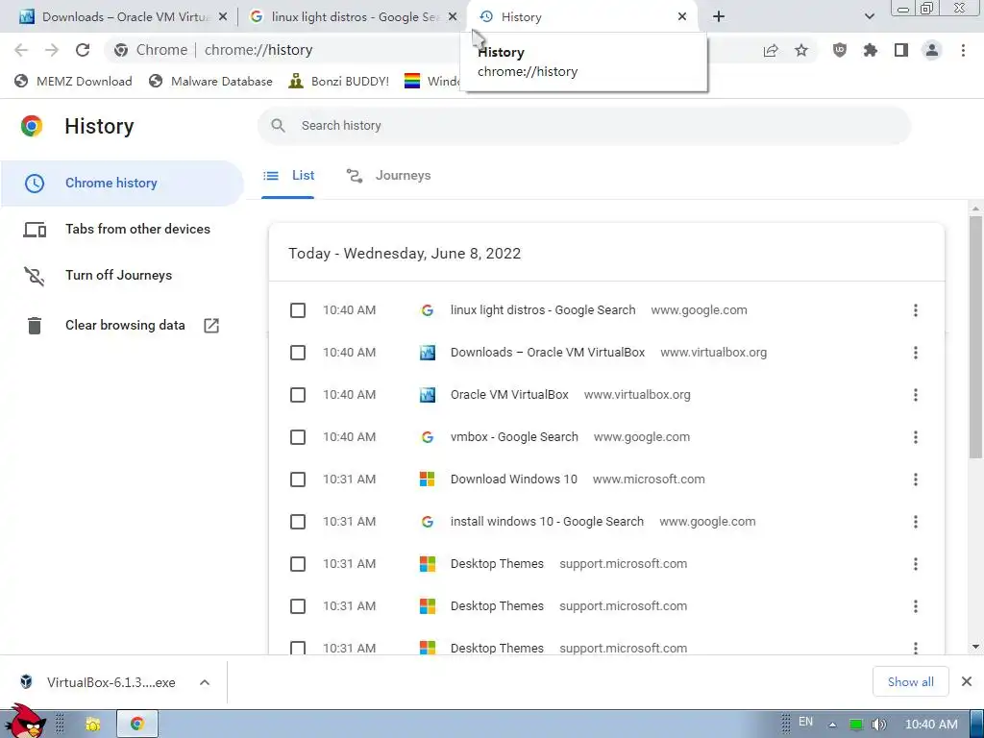Select checkbox for Oracle VM VirtualBox entry
984x738 pixels.
298,395
